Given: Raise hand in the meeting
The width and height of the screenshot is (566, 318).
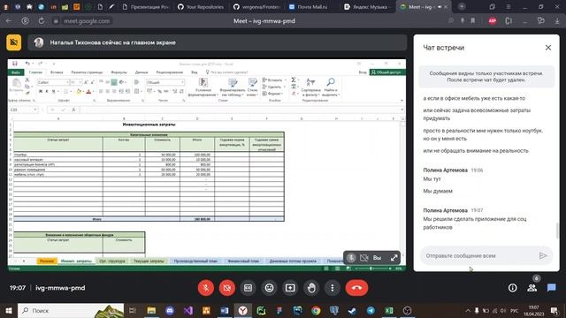Looking at the screenshot, I should click(311, 288).
